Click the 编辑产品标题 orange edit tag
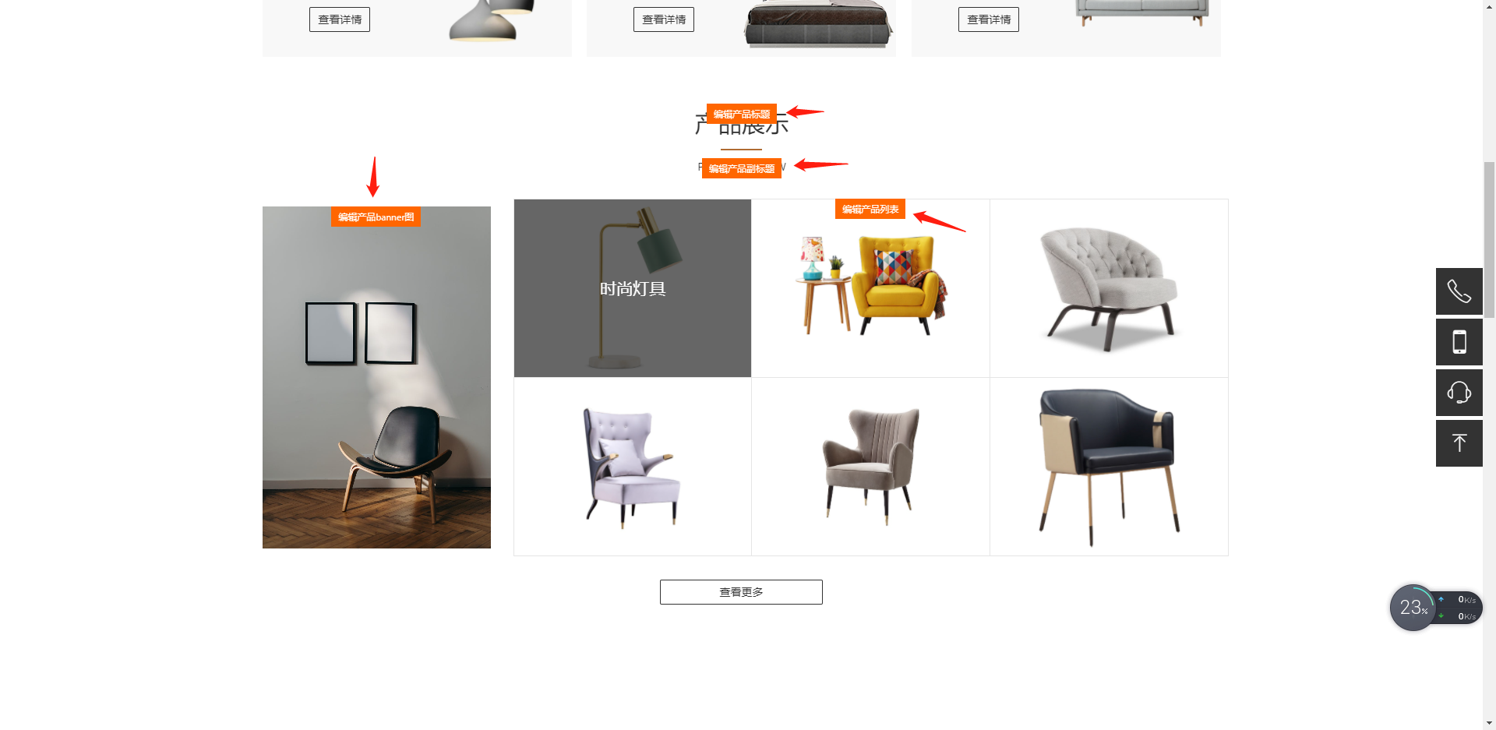 point(741,114)
